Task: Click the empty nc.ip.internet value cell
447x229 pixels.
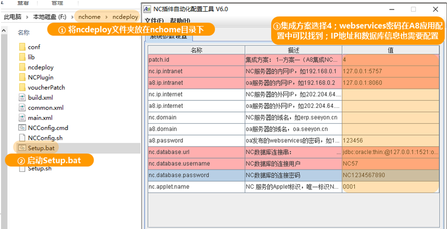Action: [x=390, y=94]
